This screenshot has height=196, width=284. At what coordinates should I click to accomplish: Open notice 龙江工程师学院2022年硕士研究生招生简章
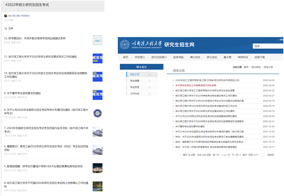tap(205, 91)
